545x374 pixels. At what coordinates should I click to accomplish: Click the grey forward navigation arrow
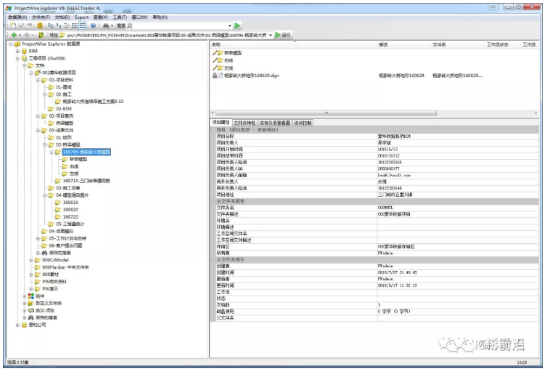tap(27, 35)
